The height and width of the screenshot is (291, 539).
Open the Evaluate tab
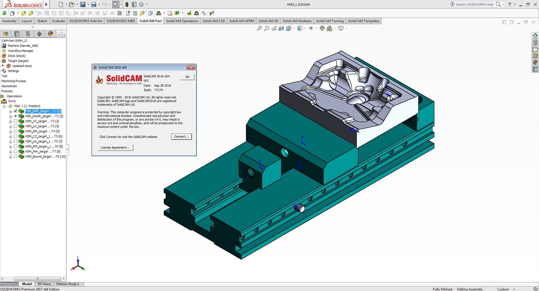coord(58,21)
